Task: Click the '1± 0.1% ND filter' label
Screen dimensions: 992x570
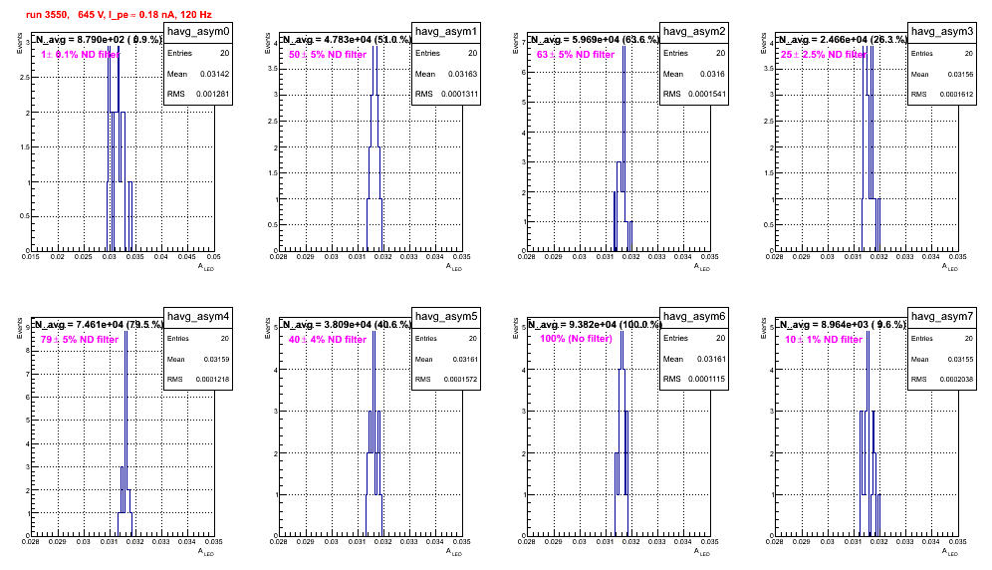Action: tap(81, 55)
